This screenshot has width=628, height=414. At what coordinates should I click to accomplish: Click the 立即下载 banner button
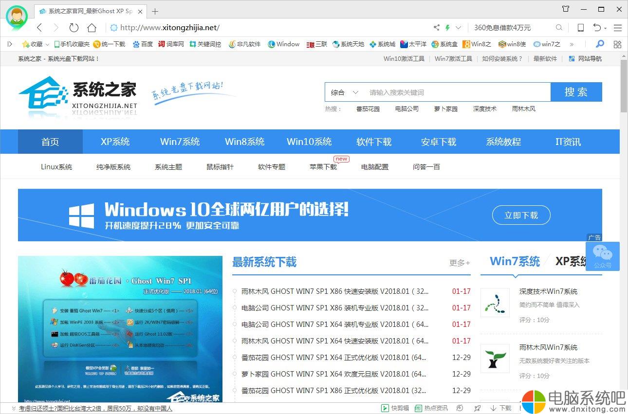click(x=521, y=215)
